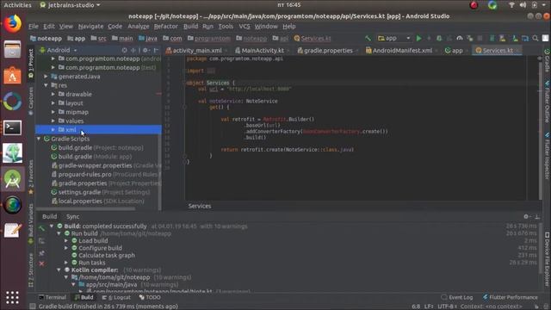The height and width of the screenshot is (310, 551).
Task: Select the Calculate task graph row
Action: (107, 255)
